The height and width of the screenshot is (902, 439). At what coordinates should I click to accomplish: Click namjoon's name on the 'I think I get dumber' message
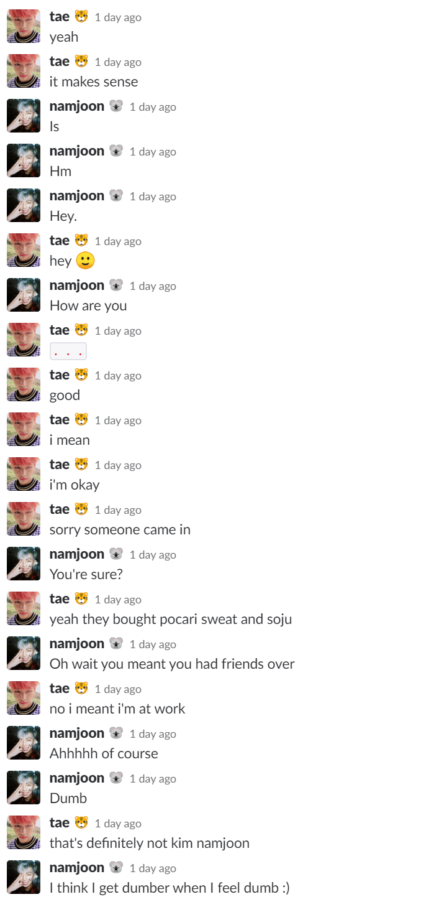click(x=77, y=867)
